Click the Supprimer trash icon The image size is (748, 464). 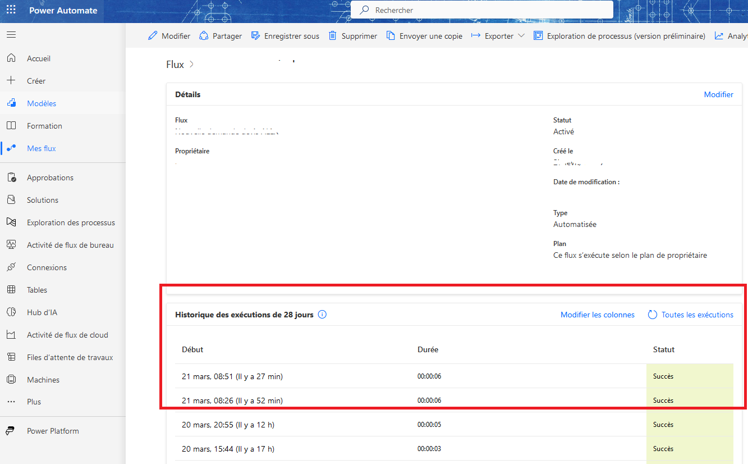(333, 36)
